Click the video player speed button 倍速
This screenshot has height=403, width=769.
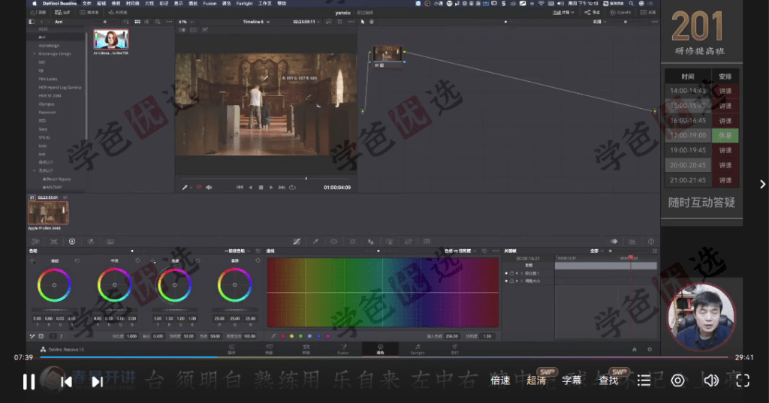click(500, 380)
